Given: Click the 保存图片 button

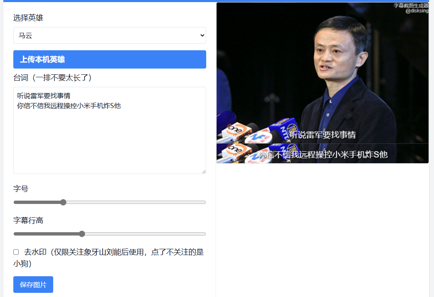Looking at the screenshot, I should coord(33,285).
